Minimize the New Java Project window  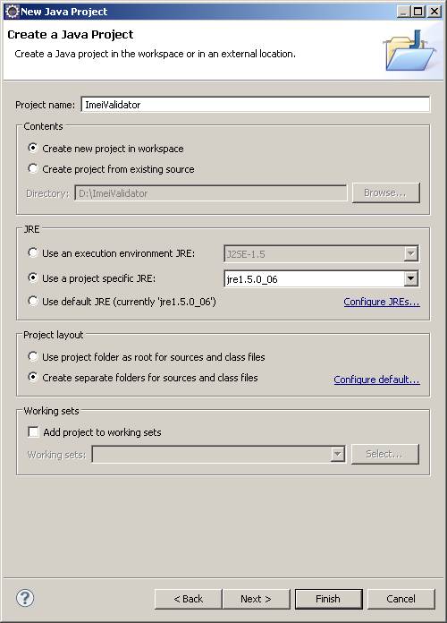403,12
